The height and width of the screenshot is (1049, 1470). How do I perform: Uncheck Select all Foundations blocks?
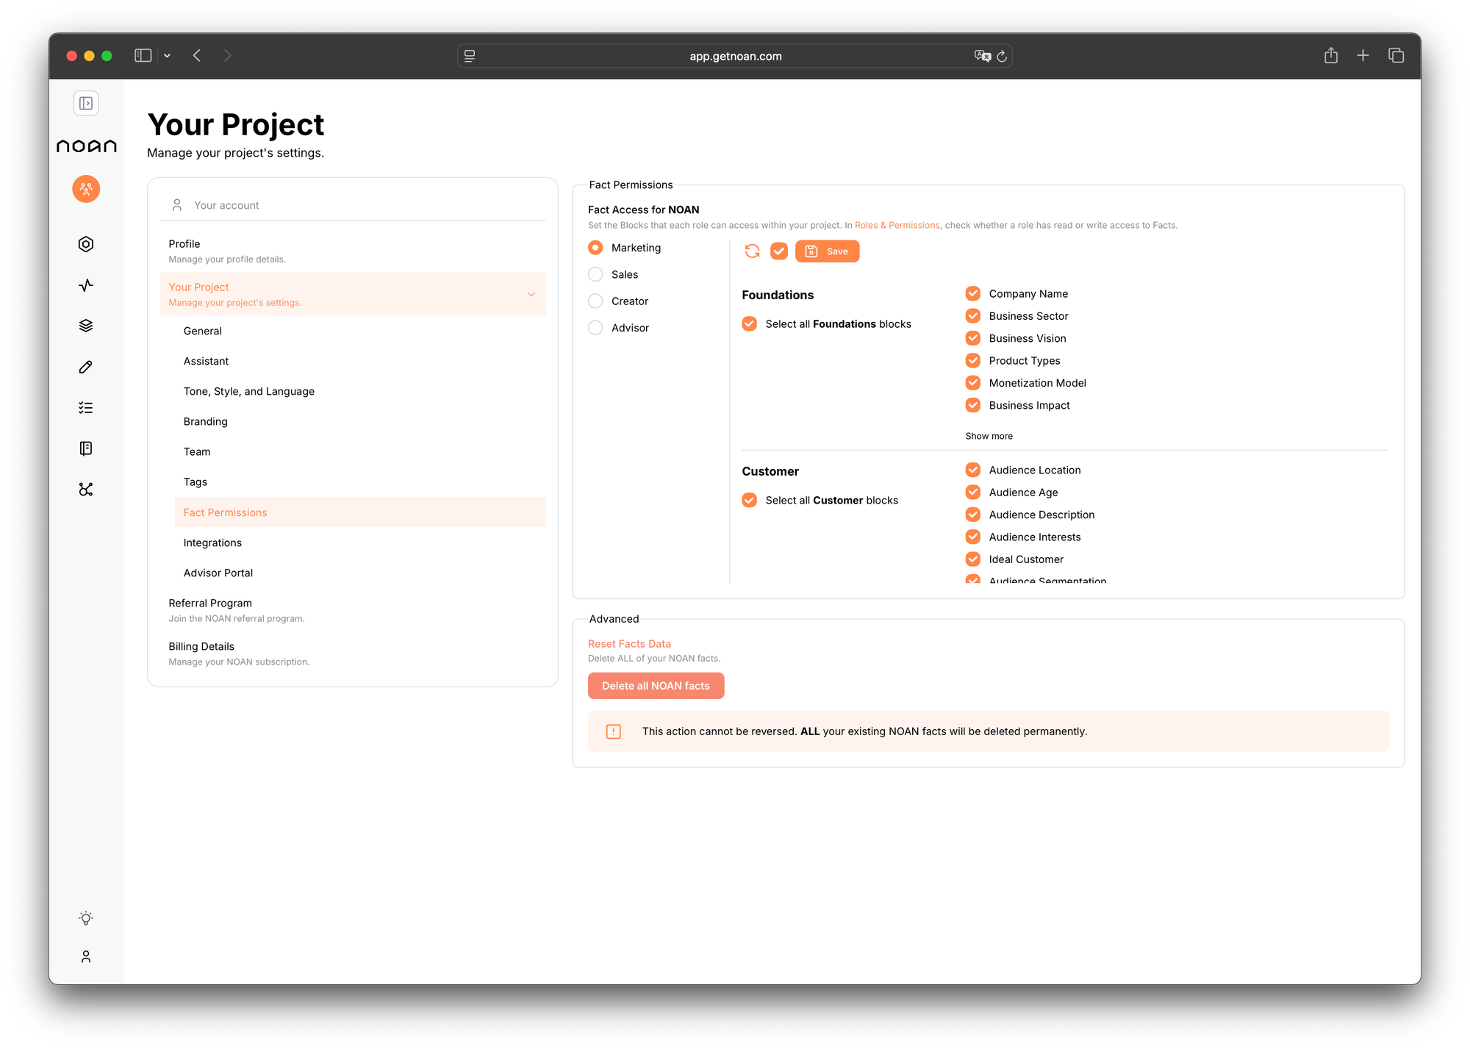coord(749,323)
